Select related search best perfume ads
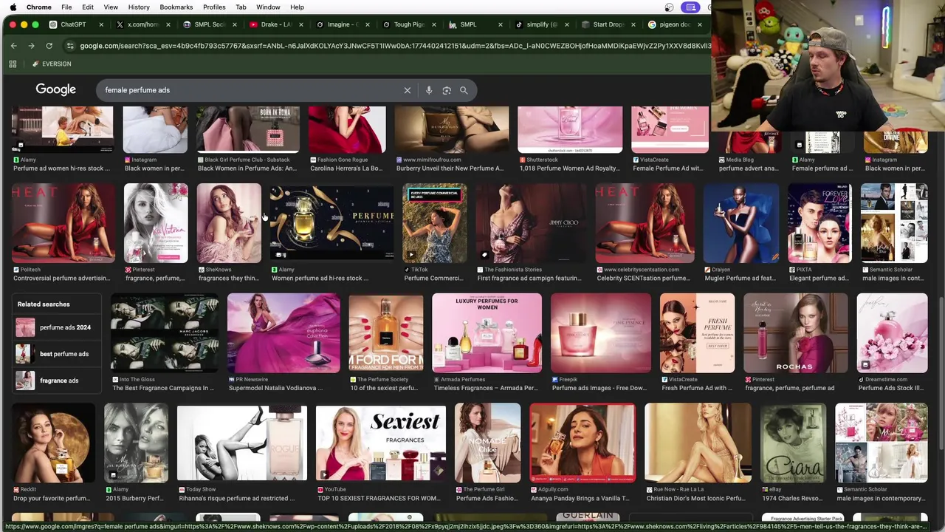Viewport: 945px width, 532px height. [x=56, y=354]
